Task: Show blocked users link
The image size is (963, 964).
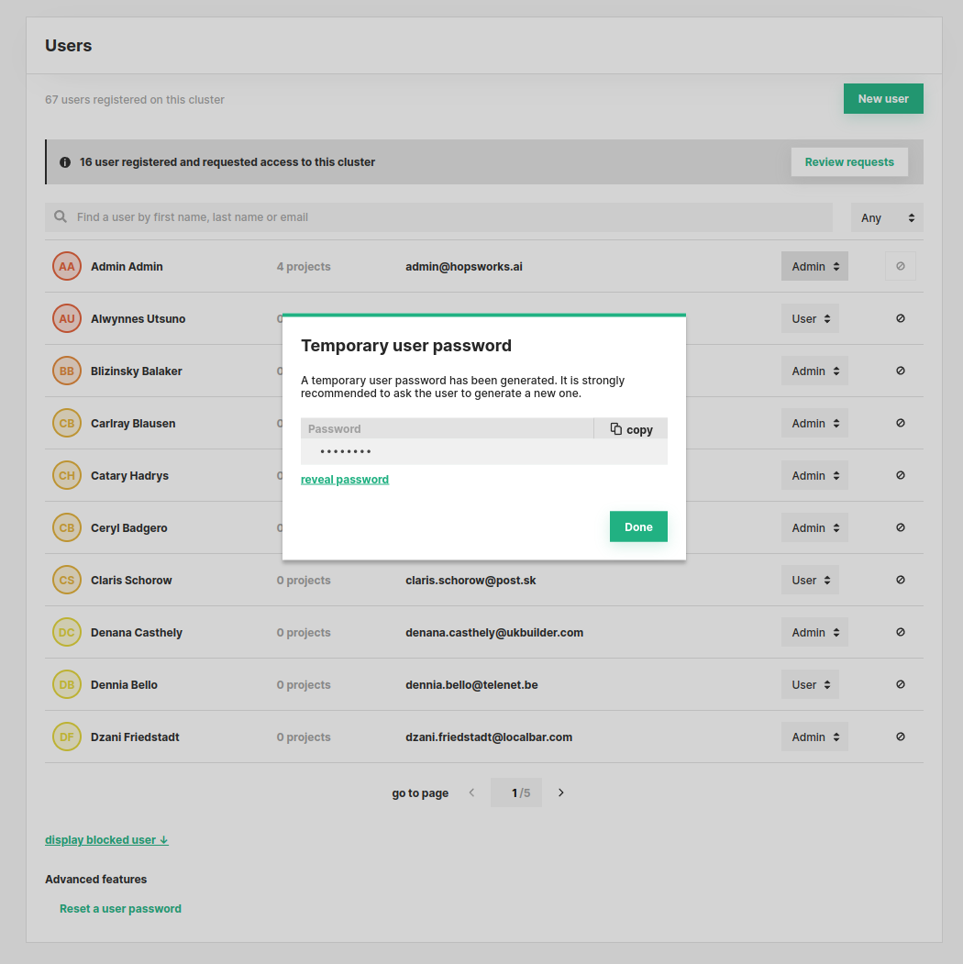Action: [106, 840]
